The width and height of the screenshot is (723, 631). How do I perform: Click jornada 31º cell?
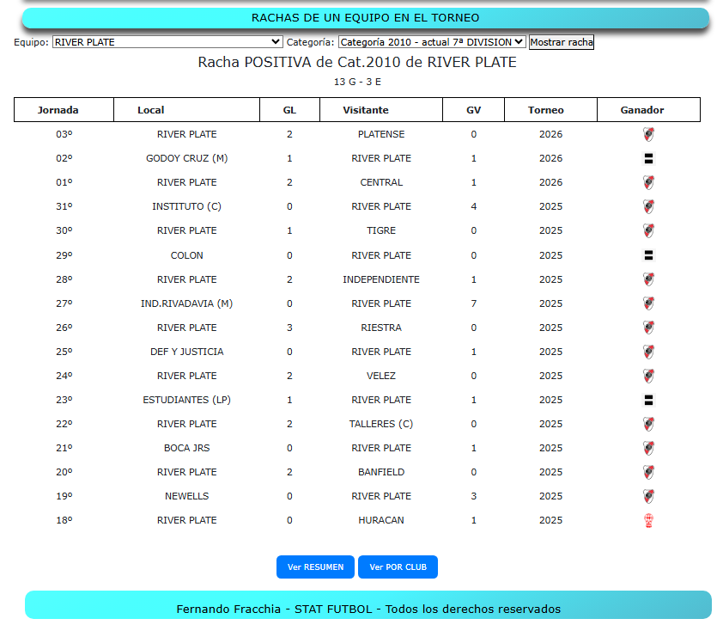64,206
